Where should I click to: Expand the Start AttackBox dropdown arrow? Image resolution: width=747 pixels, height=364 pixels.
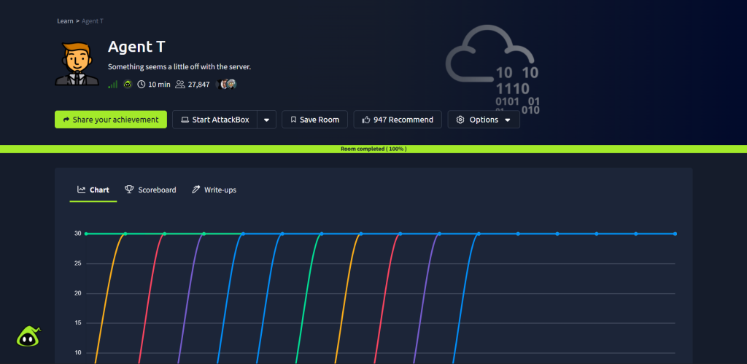(x=267, y=120)
